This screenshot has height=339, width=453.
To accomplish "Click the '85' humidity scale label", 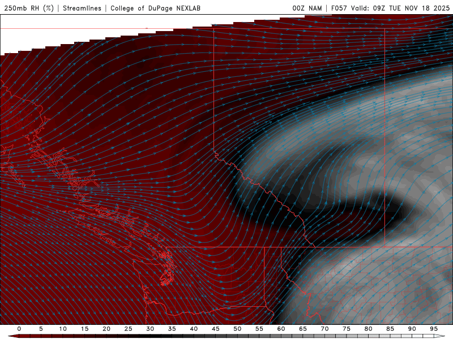I will pos(390,329).
